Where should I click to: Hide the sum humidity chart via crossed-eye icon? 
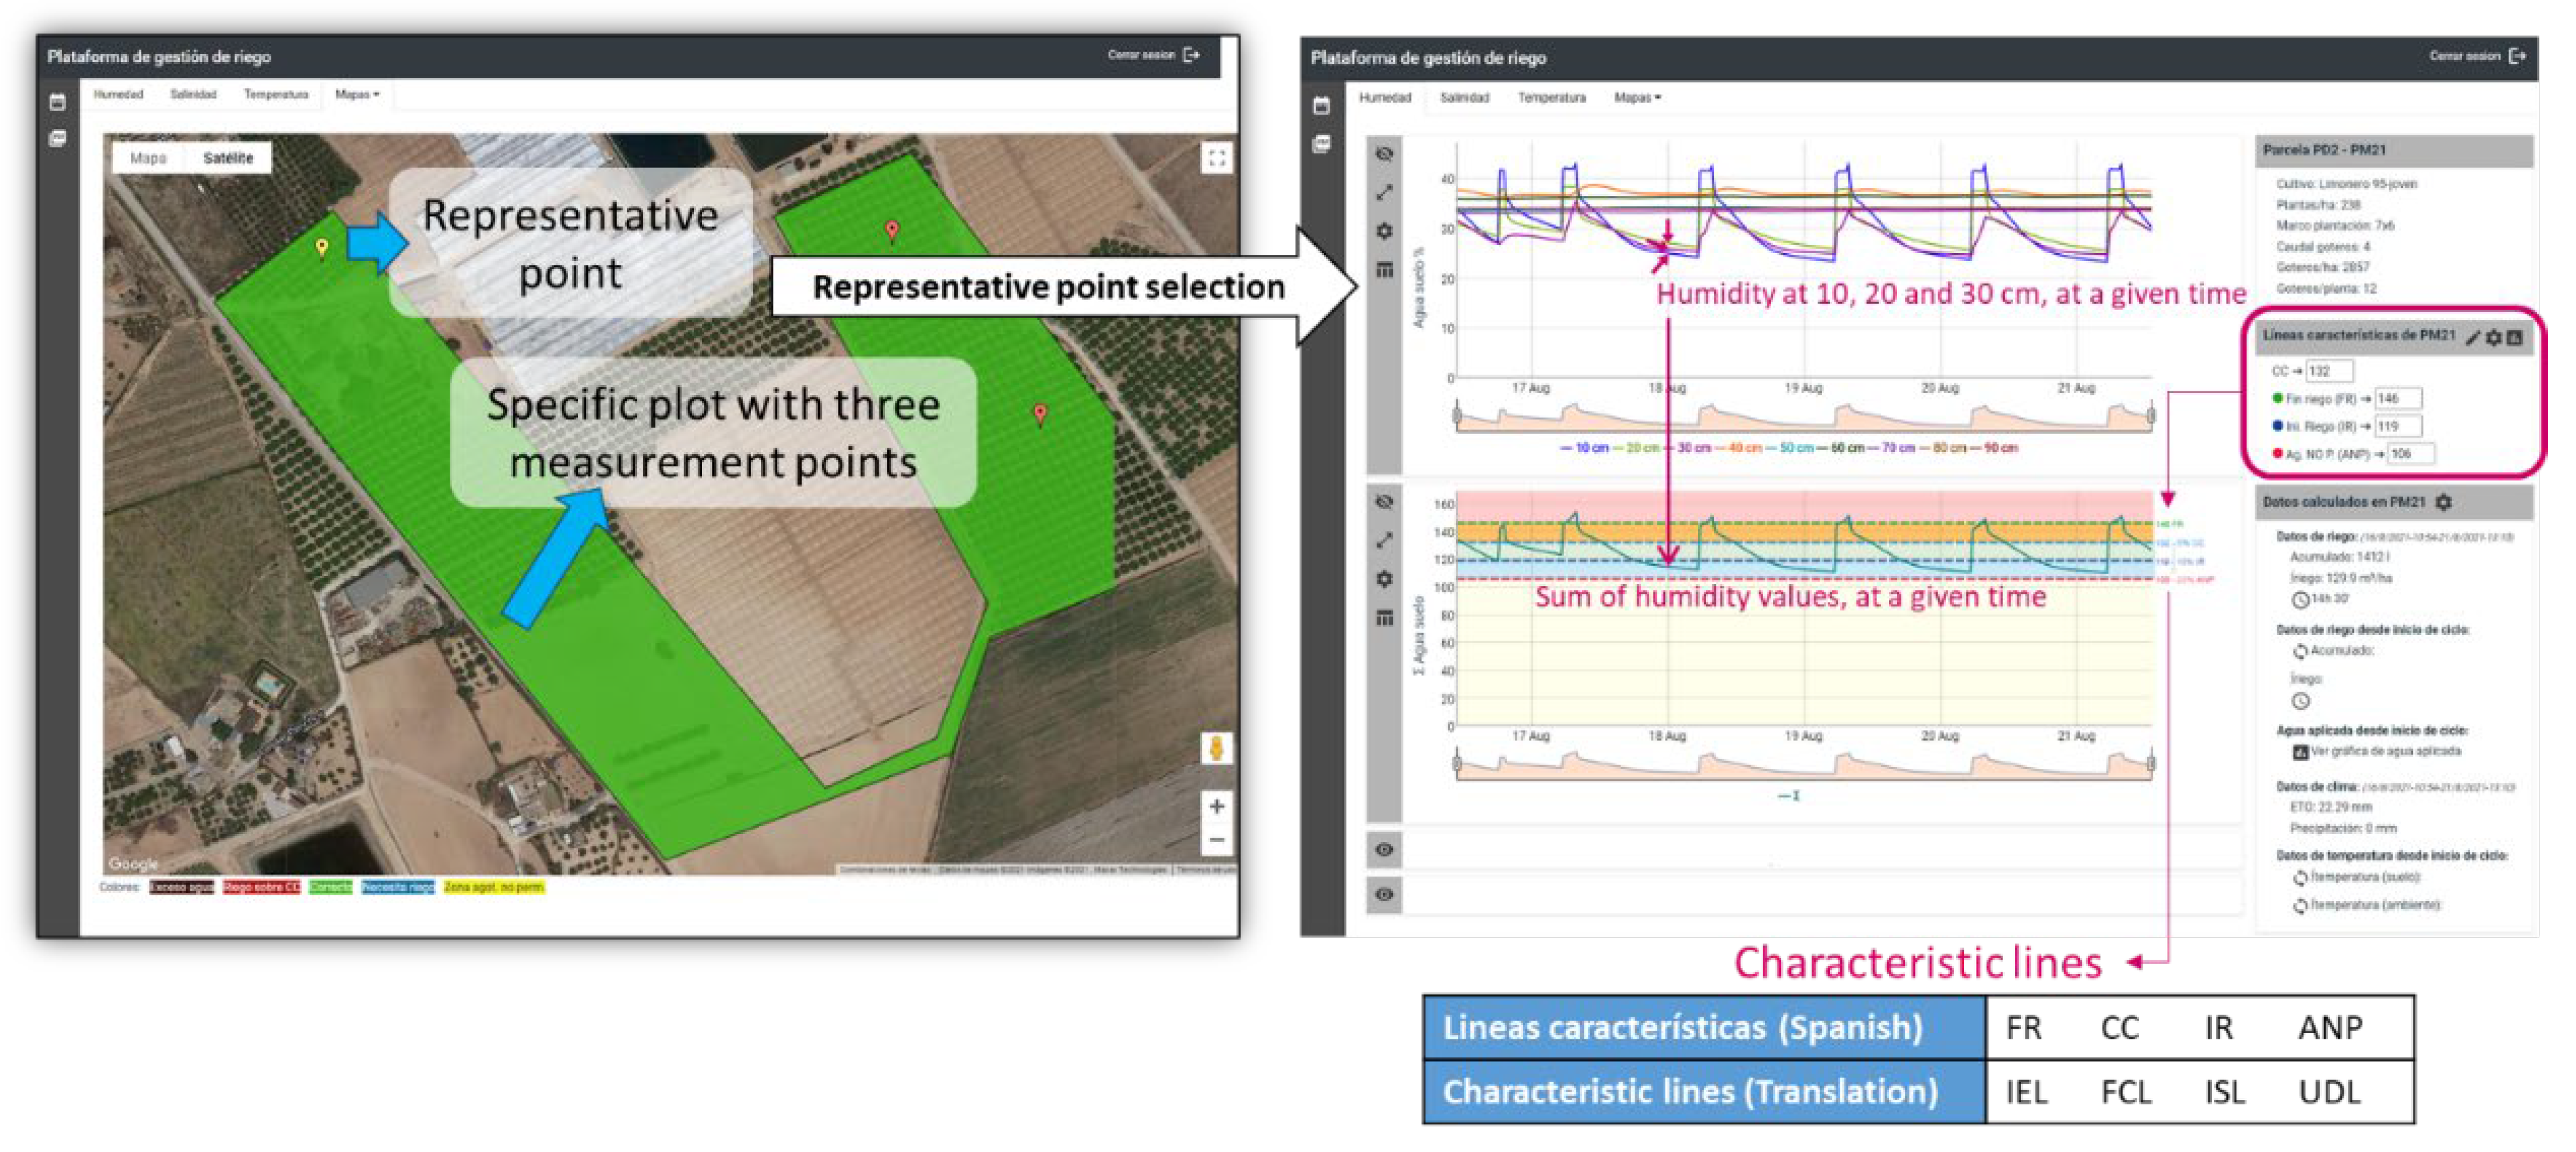[x=1384, y=502]
